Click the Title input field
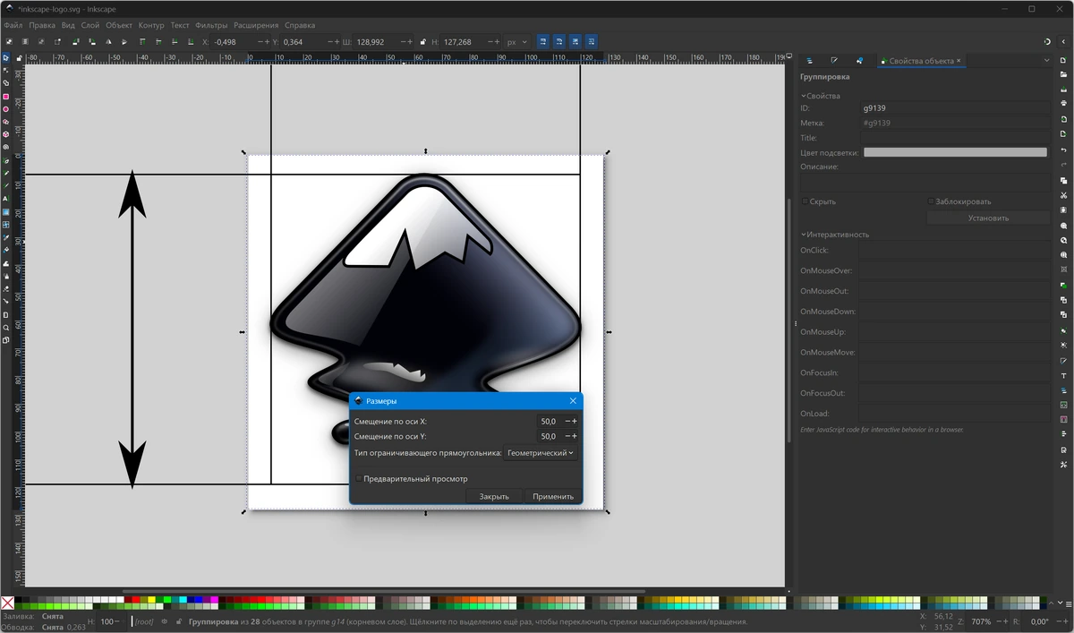 (955, 138)
